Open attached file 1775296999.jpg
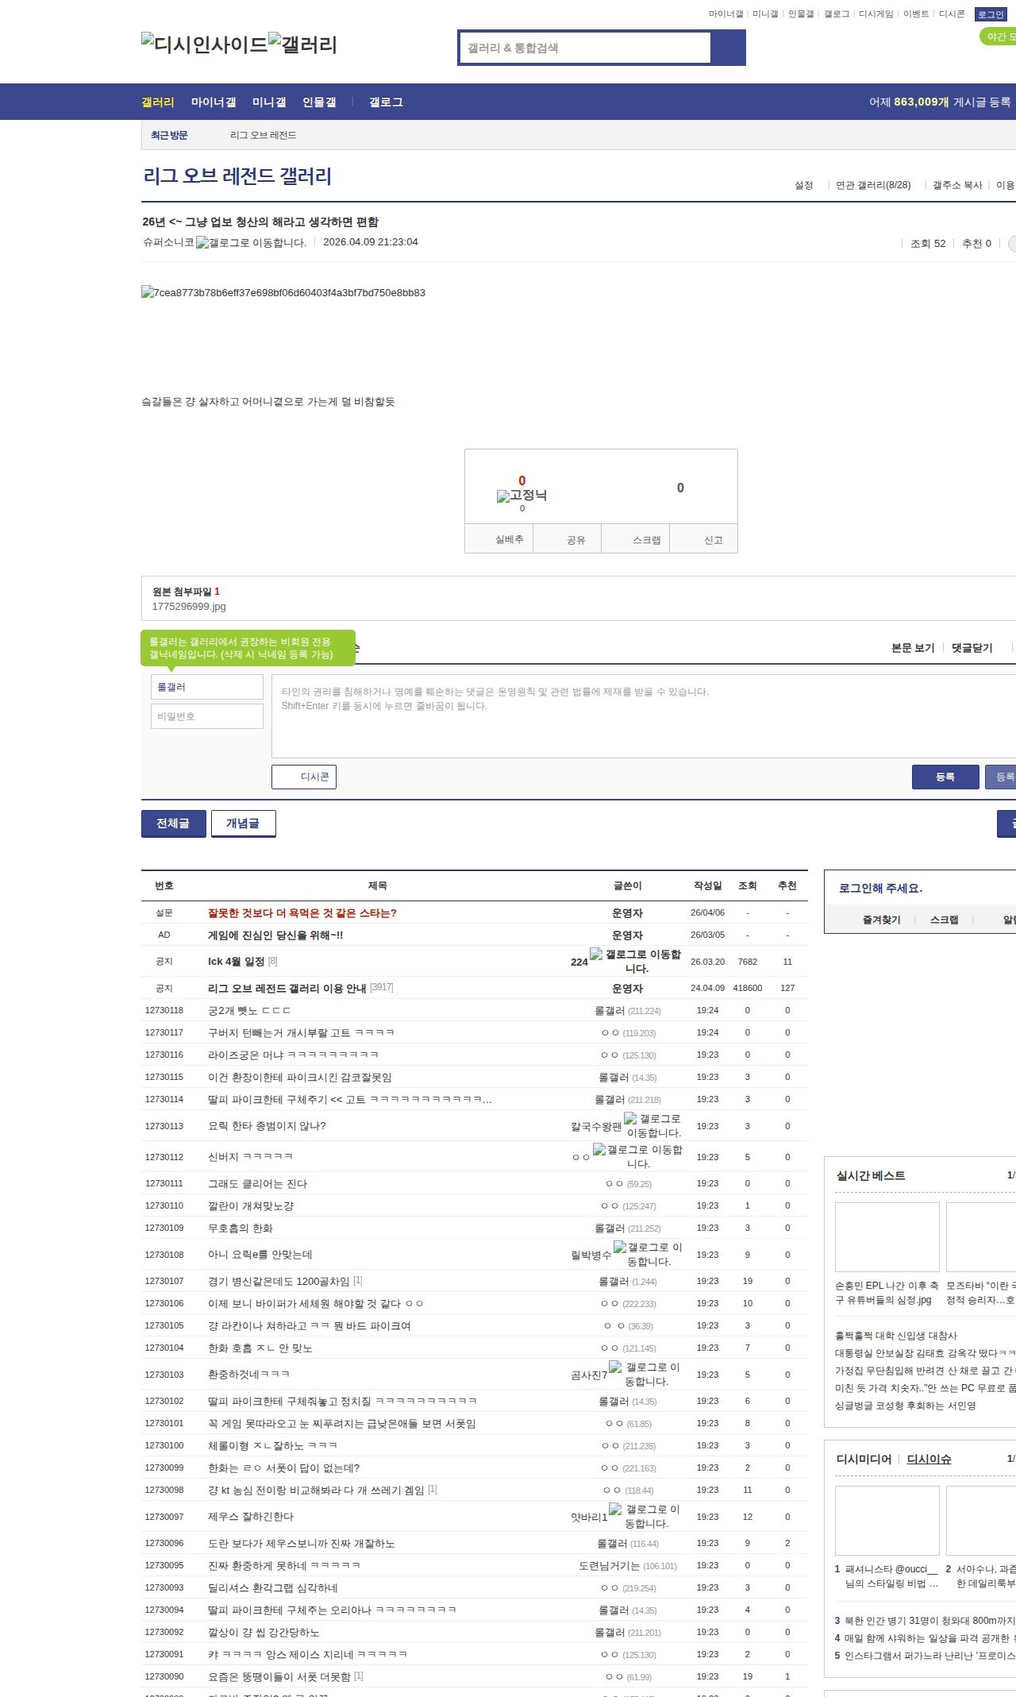This screenshot has height=1697, width=1016. tap(189, 607)
